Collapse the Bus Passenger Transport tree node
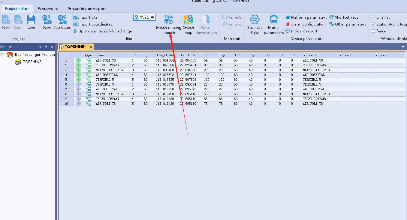407x220 pixels. pyautogui.click(x=2, y=55)
